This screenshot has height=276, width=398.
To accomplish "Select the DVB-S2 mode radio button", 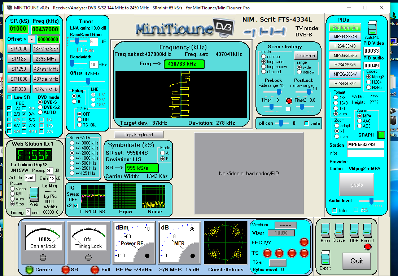I will tap(40, 107).
